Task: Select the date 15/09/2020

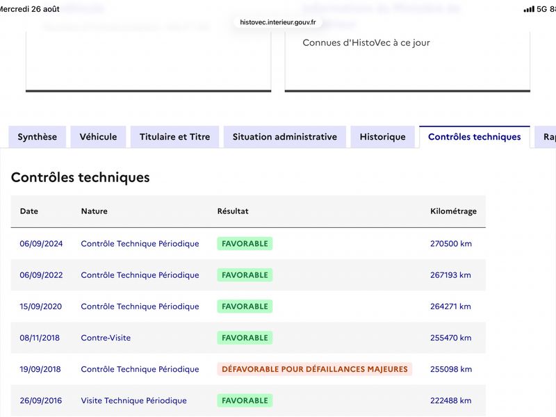Action: (41, 306)
